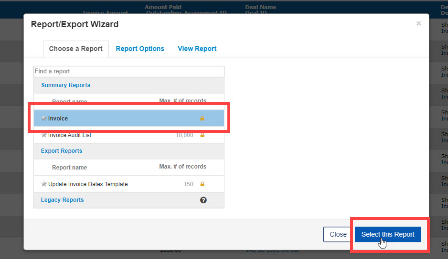The width and height of the screenshot is (448, 259).
Task: Click the star icon beside Invoice
Action: pos(44,119)
